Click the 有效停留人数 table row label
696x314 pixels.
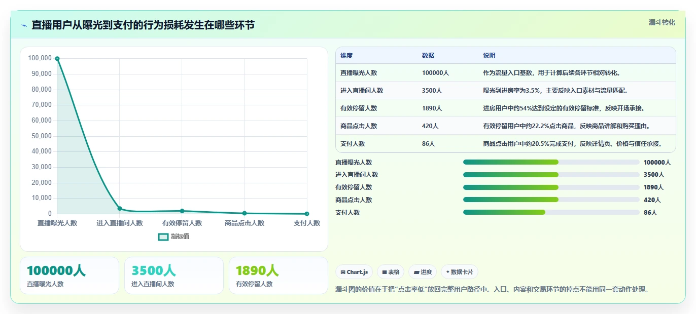point(359,108)
